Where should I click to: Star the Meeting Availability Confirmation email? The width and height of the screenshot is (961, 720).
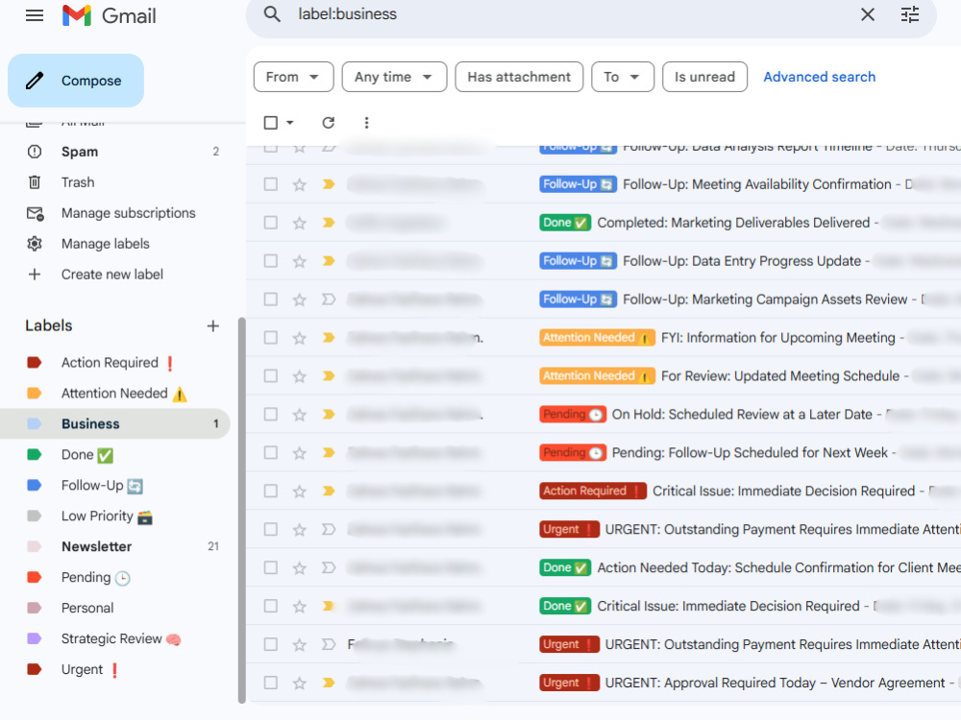coord(299,184)
